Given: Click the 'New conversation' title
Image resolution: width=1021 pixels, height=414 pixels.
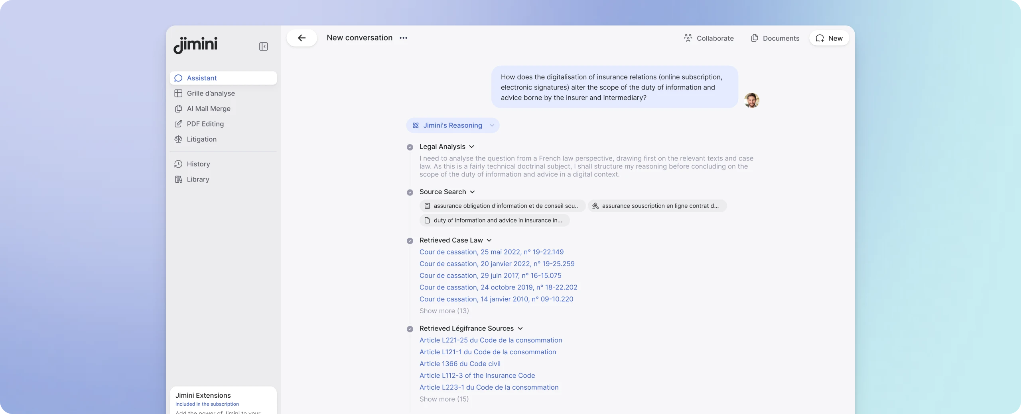Looking at the screenshot, I should [359, 38].
